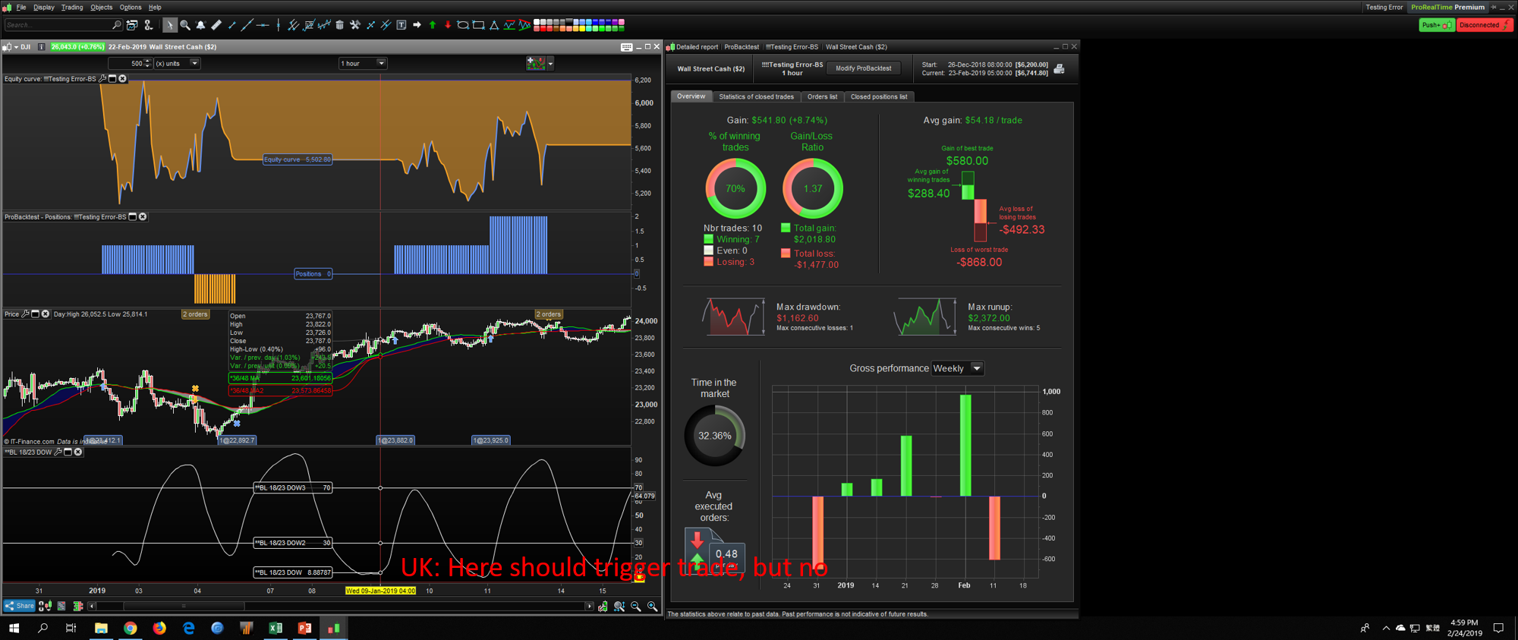The width and height of the screenshot is (1518, 640).
Task: Click the first 2 orders label on Price chart
Action: point(195,314)
